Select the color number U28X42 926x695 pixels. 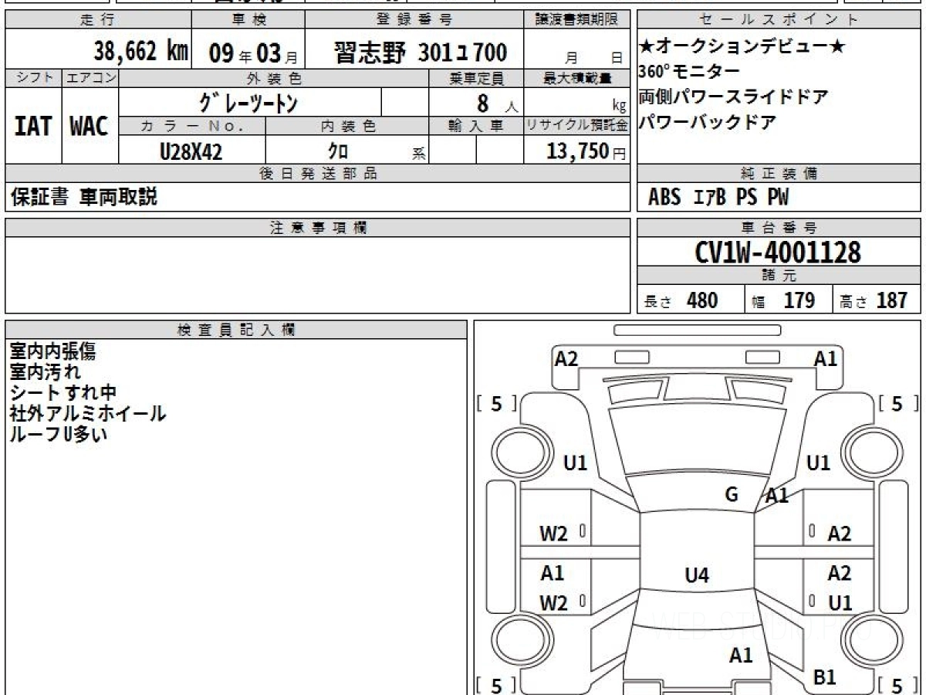tap(191, 152)
